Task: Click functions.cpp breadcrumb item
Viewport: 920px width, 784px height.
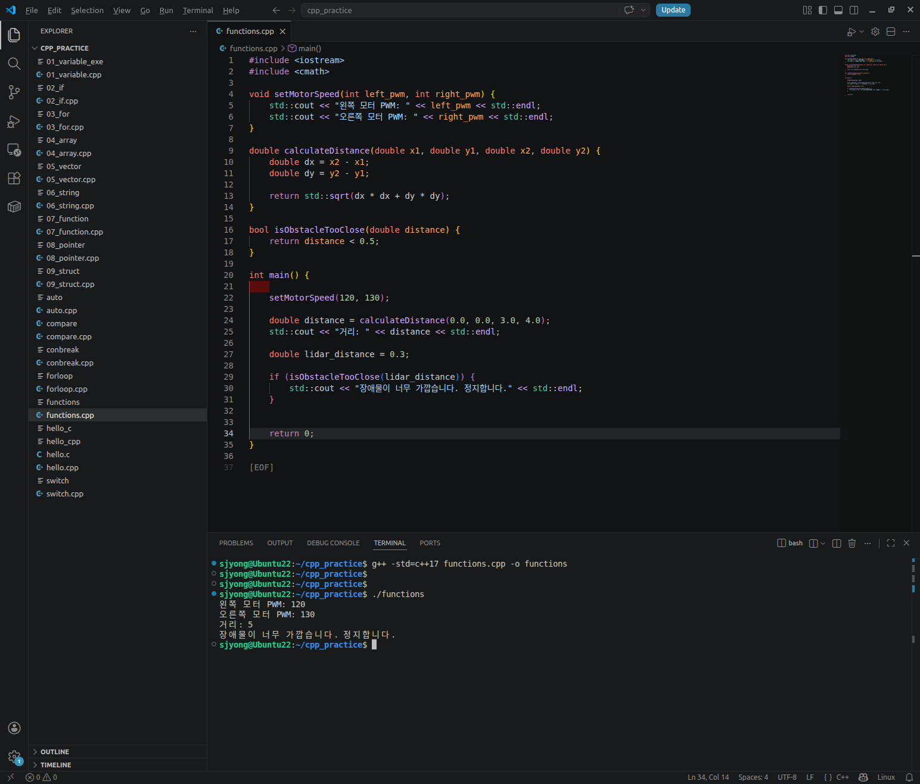Action: coord(248,49)
